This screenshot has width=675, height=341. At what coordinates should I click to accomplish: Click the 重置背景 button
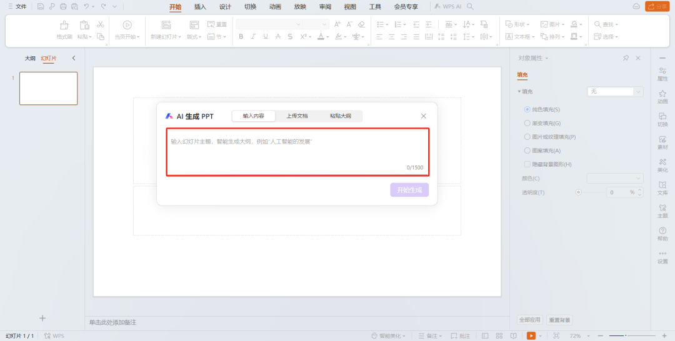559,320
